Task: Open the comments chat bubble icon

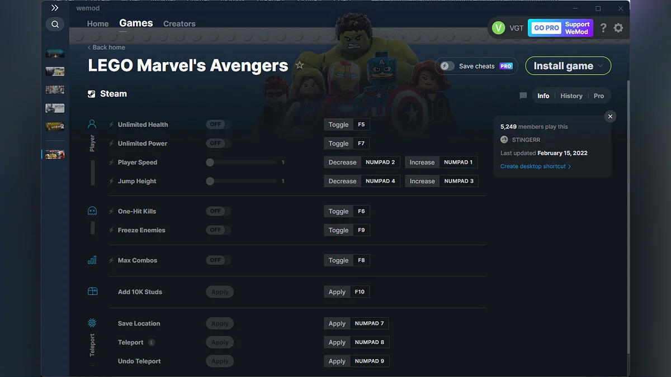Action: (523, 96)
